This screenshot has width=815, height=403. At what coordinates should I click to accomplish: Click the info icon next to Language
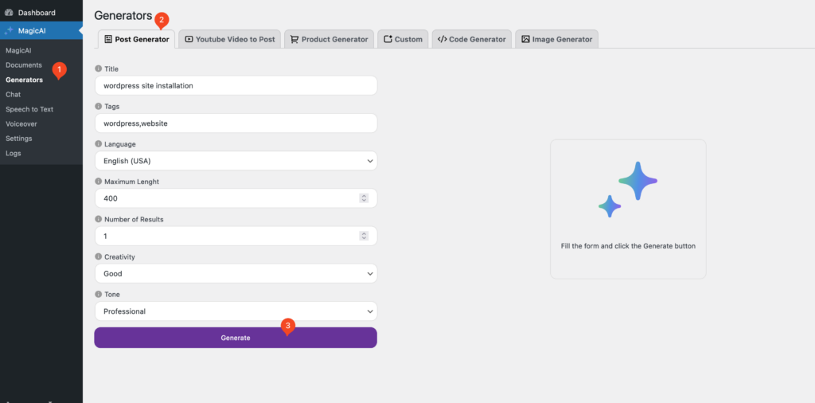pyautogui.click(x=99, y=144)
